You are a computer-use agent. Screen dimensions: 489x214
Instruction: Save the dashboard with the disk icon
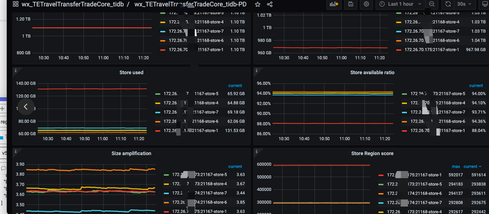point(351,4)
